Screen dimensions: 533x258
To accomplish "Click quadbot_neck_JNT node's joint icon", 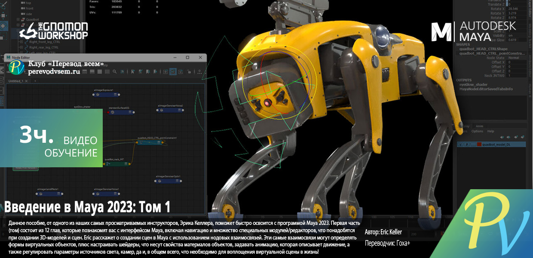I will coord(107,164).
